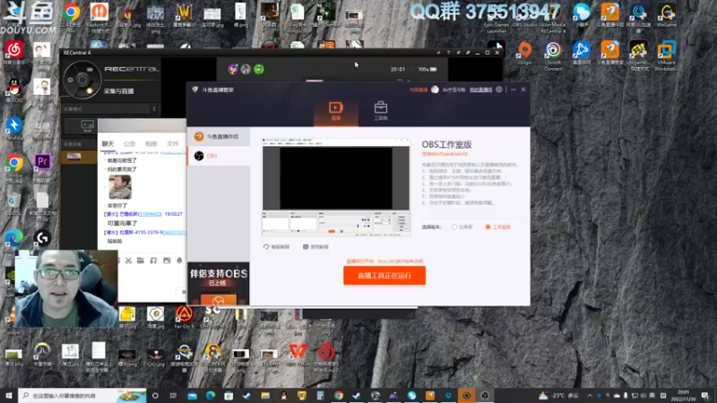Viewport: 717px width, 403px height.
Task: Select 斗鱼直播伴侣 in the left sidebar
Action: 219,137
